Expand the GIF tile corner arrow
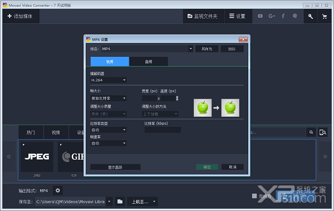 coord(61,145)
